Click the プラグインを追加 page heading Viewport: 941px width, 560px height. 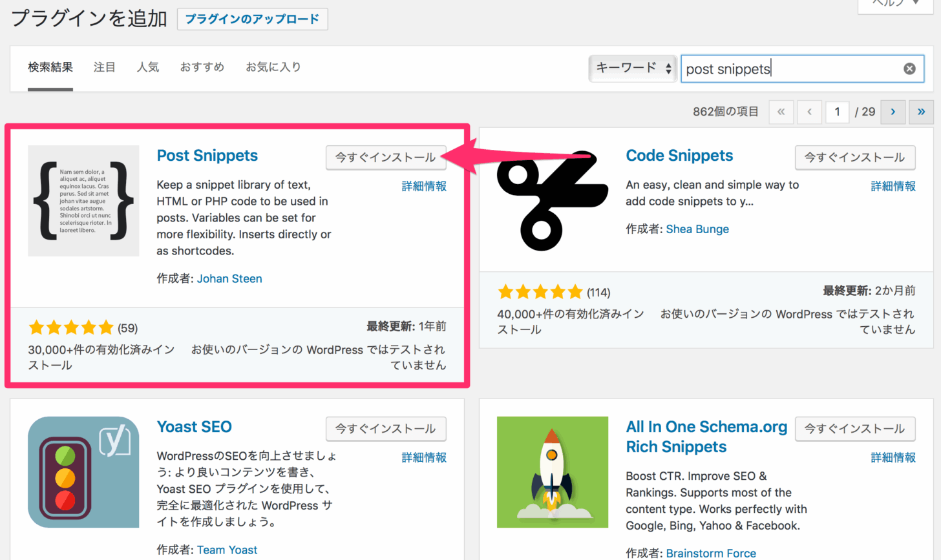(89, 18)
